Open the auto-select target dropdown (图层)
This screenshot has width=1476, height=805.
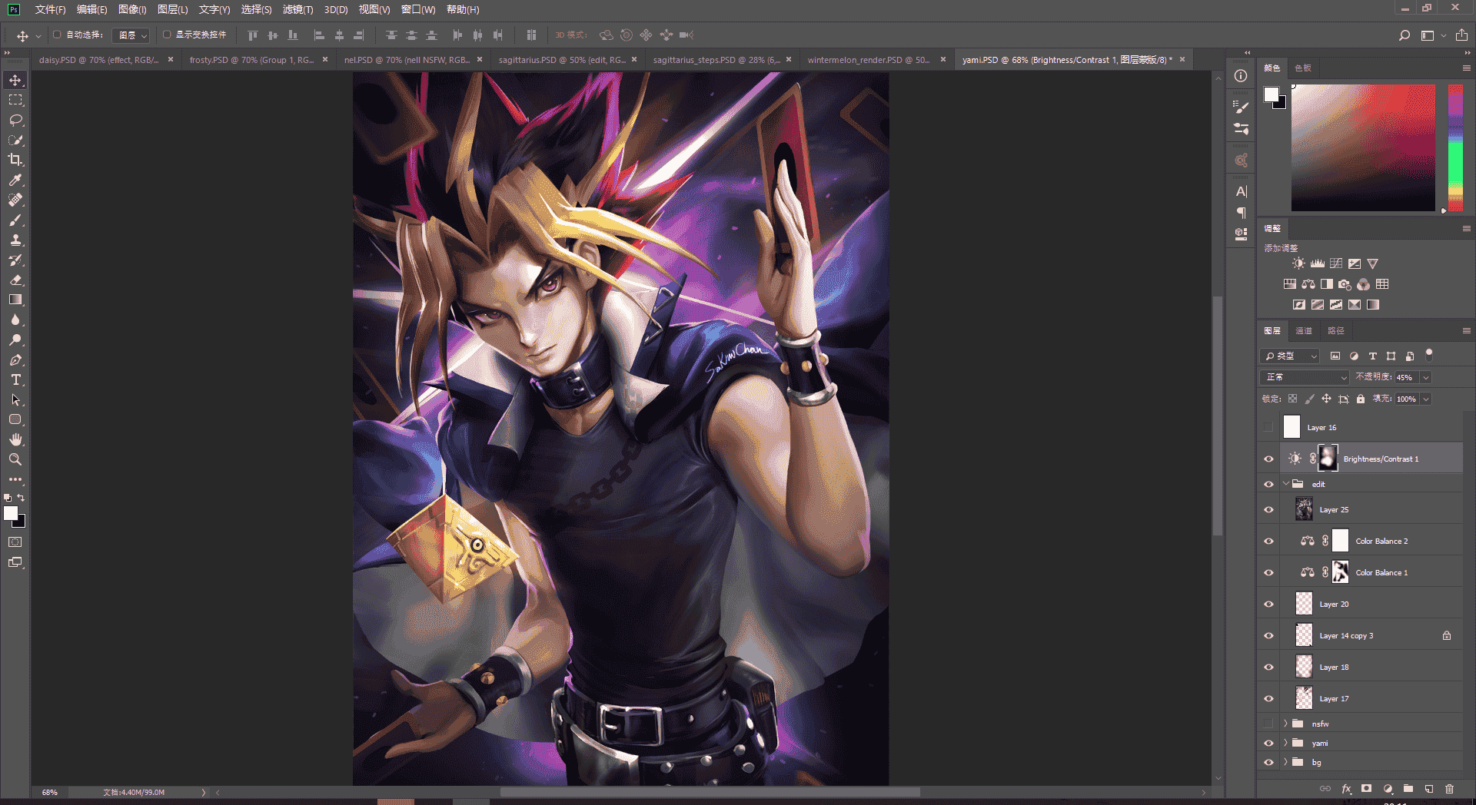click(x=131, y=35)
